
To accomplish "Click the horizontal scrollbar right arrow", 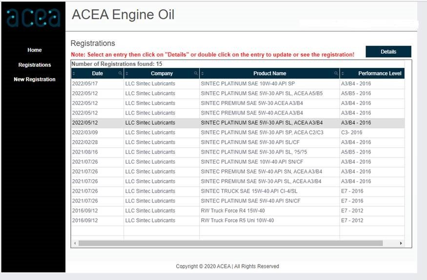I will pyautogui.click(x=401, y=243).
